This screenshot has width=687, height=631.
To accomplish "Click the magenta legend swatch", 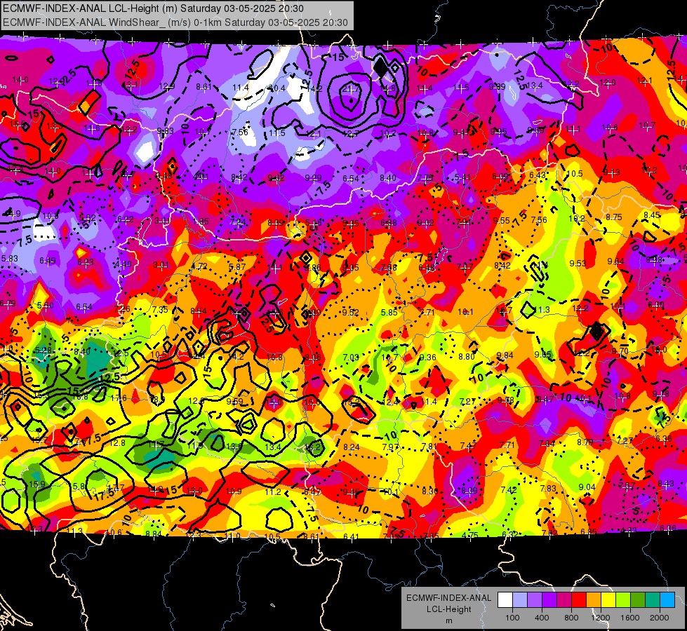I will pos(564,599).
